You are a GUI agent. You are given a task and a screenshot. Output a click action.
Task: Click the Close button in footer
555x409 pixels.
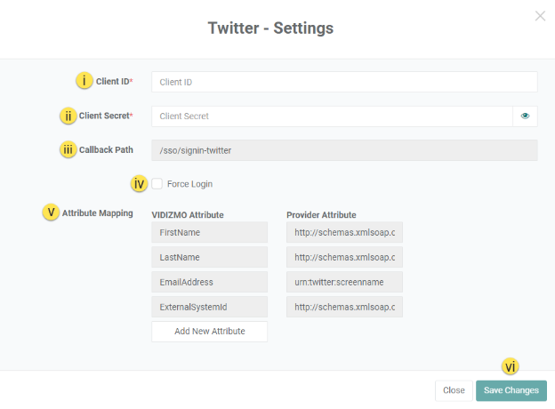[x=454, y=390]
